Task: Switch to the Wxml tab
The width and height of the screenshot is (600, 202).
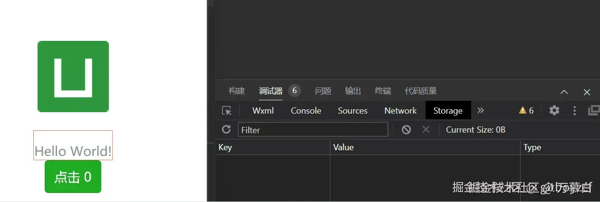Action: coord(263,111)
